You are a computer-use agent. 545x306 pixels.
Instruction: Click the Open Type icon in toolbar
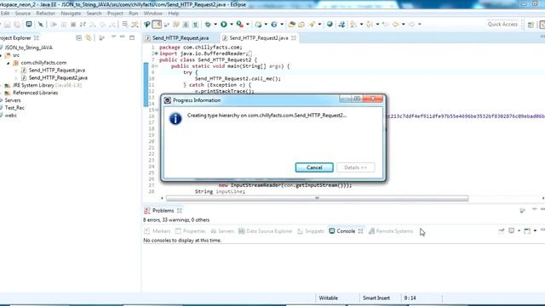[x=291, y=25]
